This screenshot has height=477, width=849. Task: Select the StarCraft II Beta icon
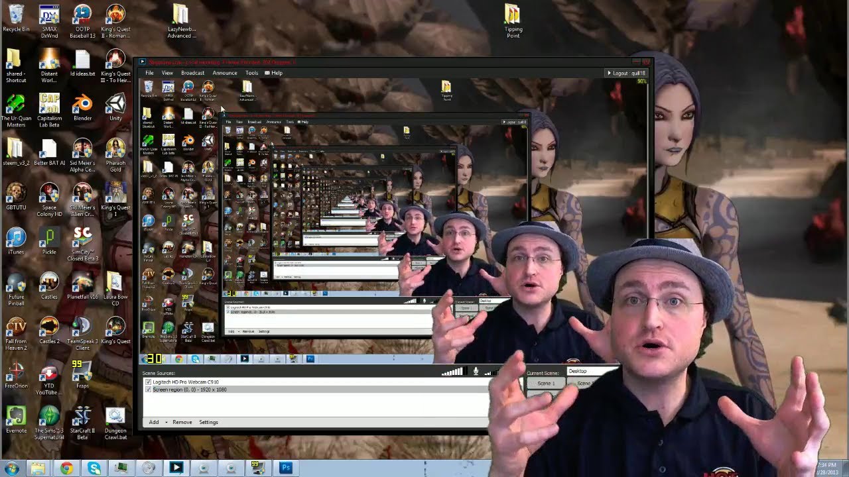(82, 423)
